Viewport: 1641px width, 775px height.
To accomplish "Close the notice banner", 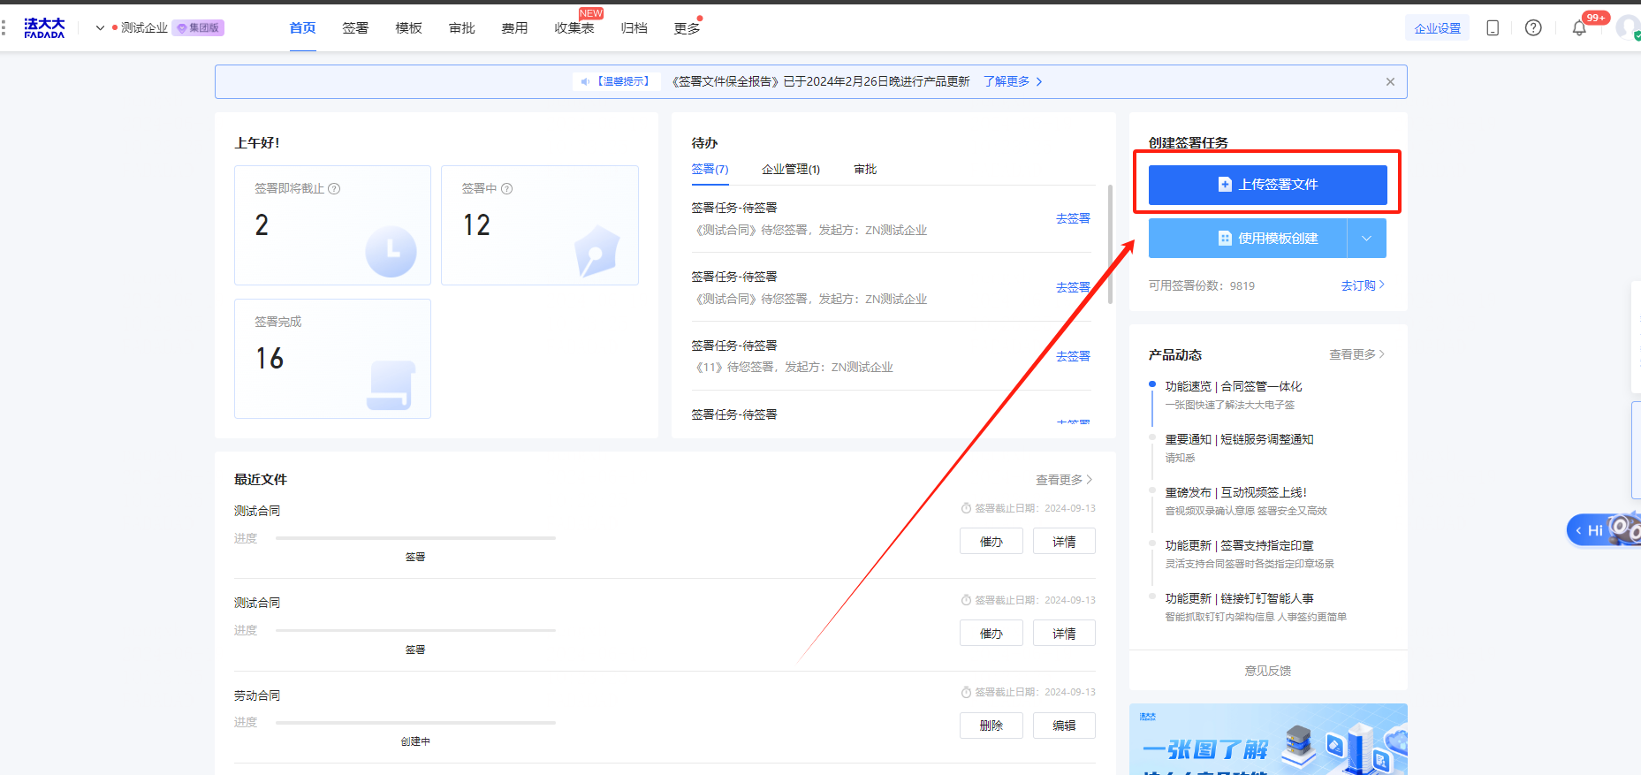I will (1390, 81).
